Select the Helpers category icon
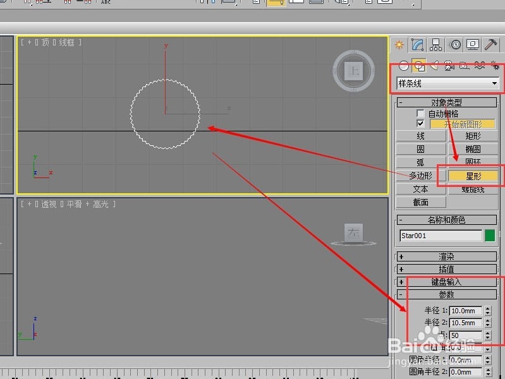This screenshot has width=505, height=379. [x=464, y=66]
